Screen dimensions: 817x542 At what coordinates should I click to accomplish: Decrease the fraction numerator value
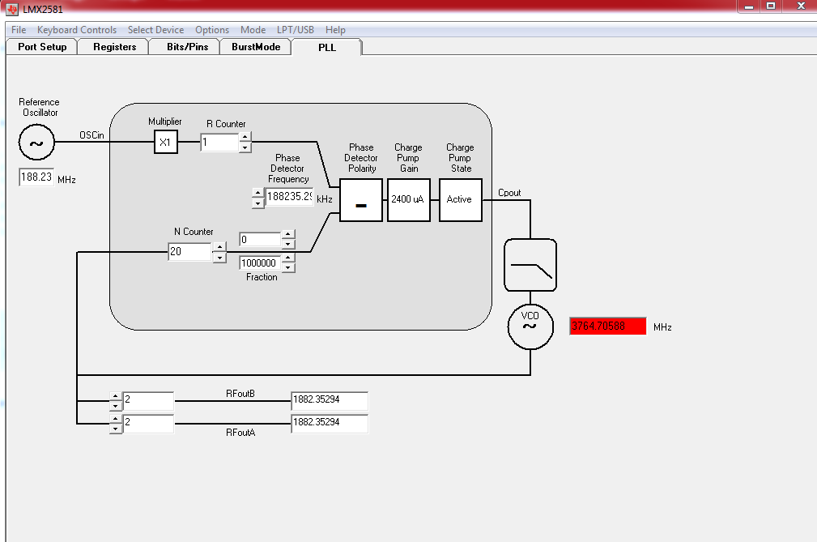(288, 244)
